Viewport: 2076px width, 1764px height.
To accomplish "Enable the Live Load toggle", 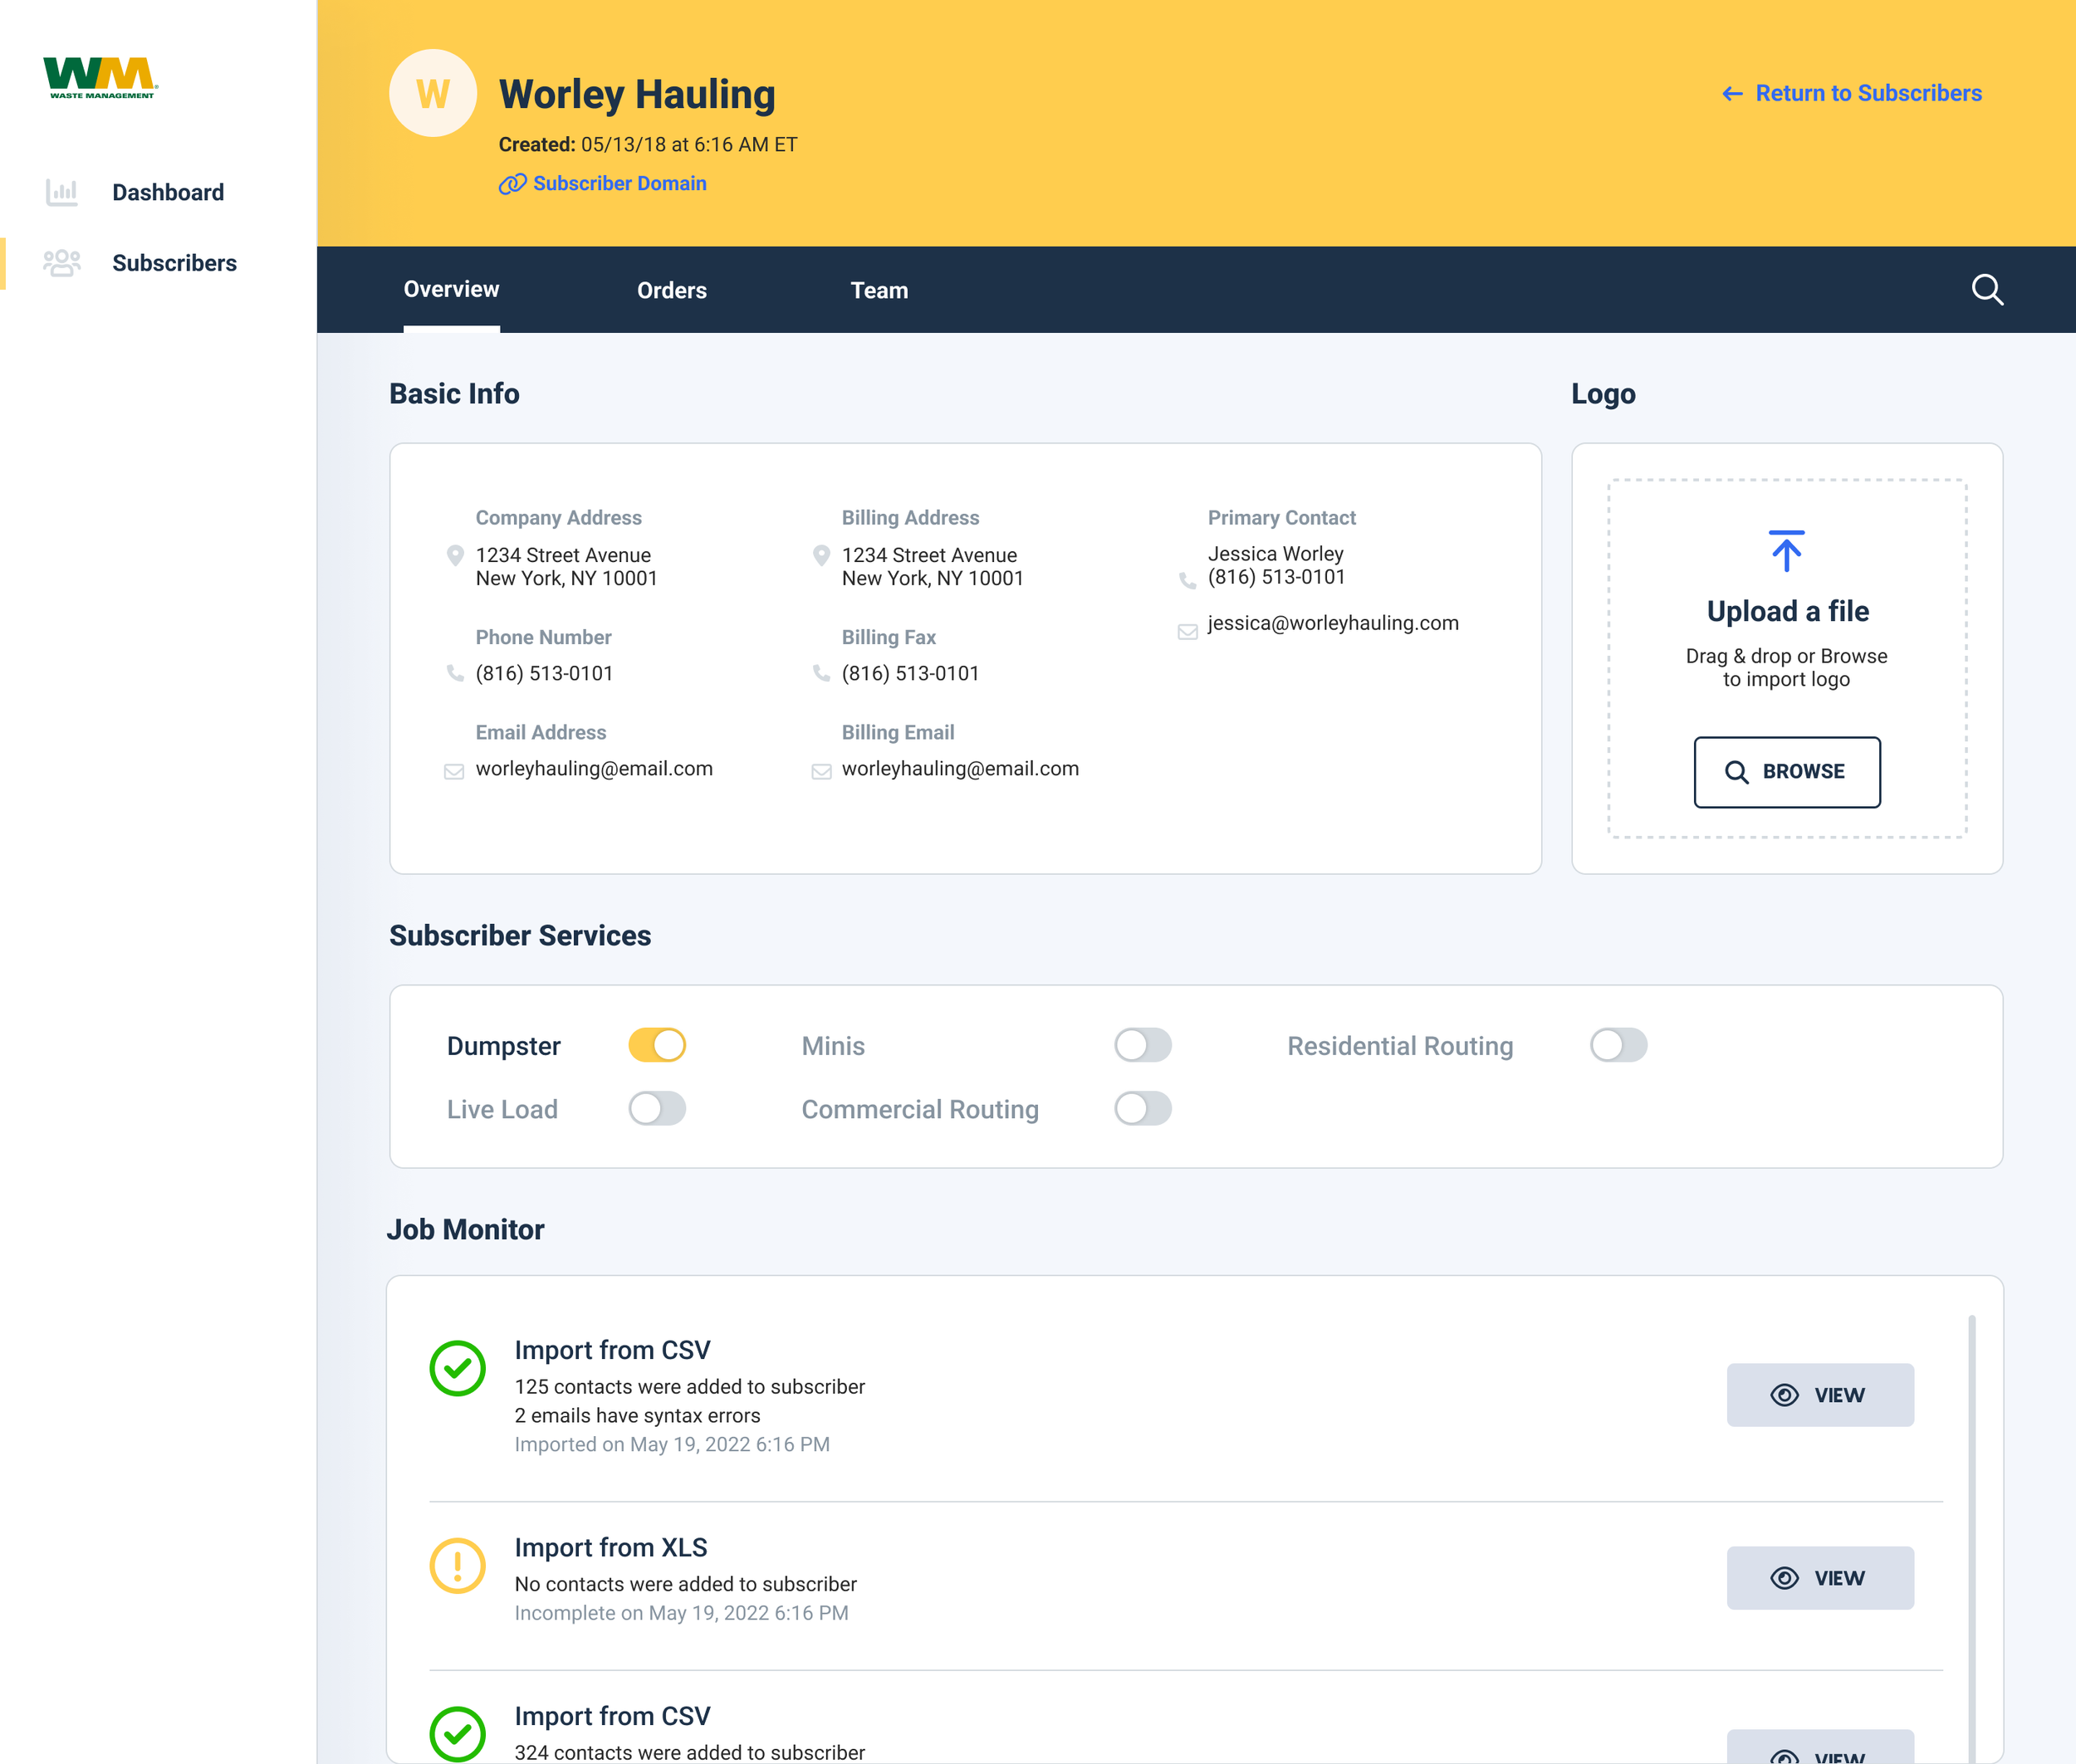I will (656, 1108).
